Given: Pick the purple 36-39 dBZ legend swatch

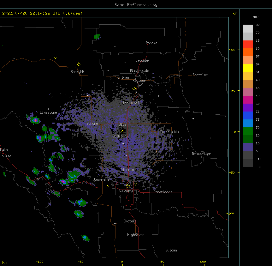Looking at the screenshot, I should [x=248, y=108].
